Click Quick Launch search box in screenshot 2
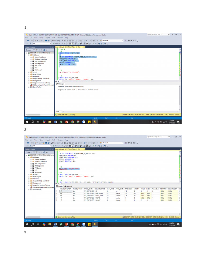Screen dimensions: 206x275 (x=158, y=137)
